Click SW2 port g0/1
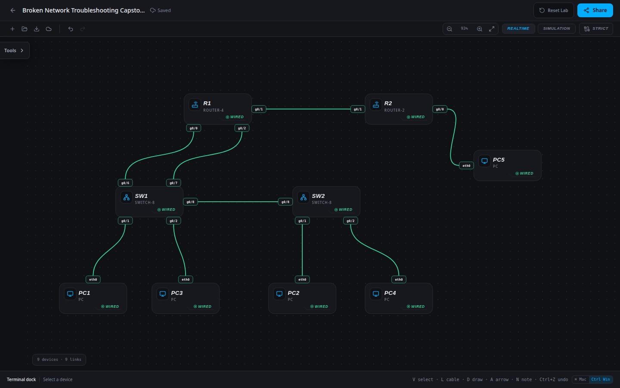 tap(302, 221)
